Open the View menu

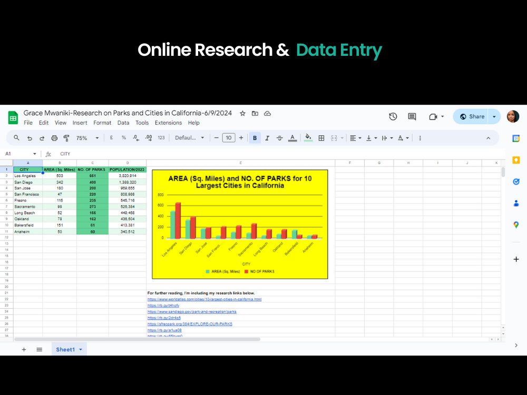click(61, 123)
